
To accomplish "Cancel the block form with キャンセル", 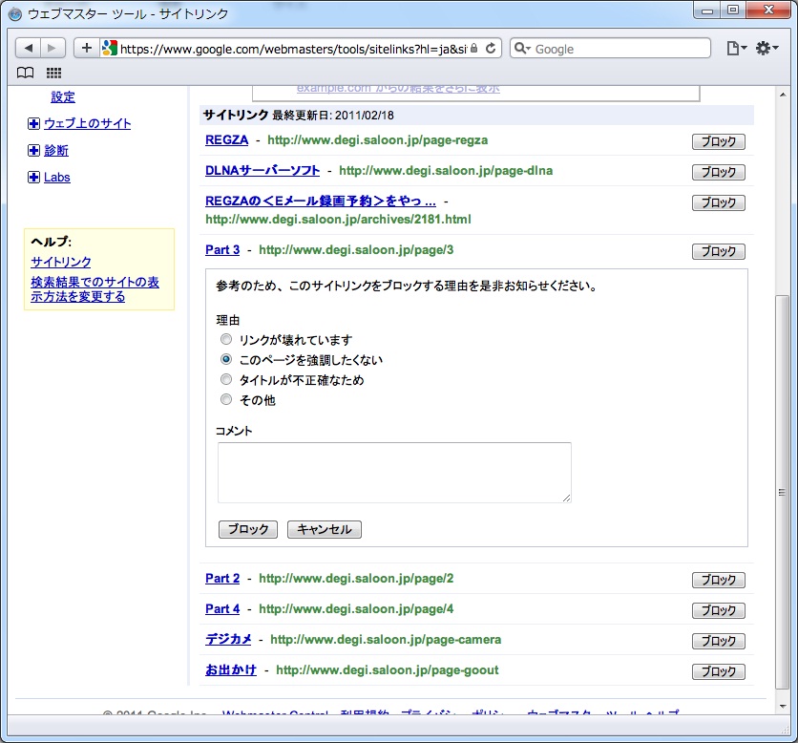I will [x=325, y=530].
